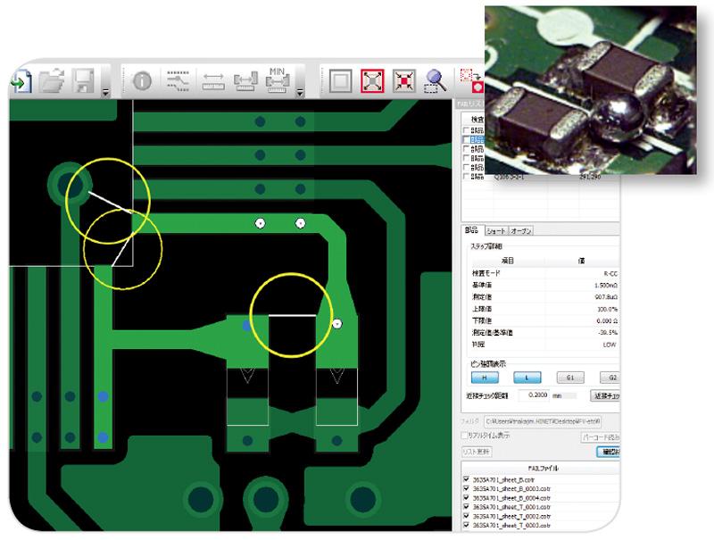
Task: Open a file with the folder icon
Action: pos(53,80)
